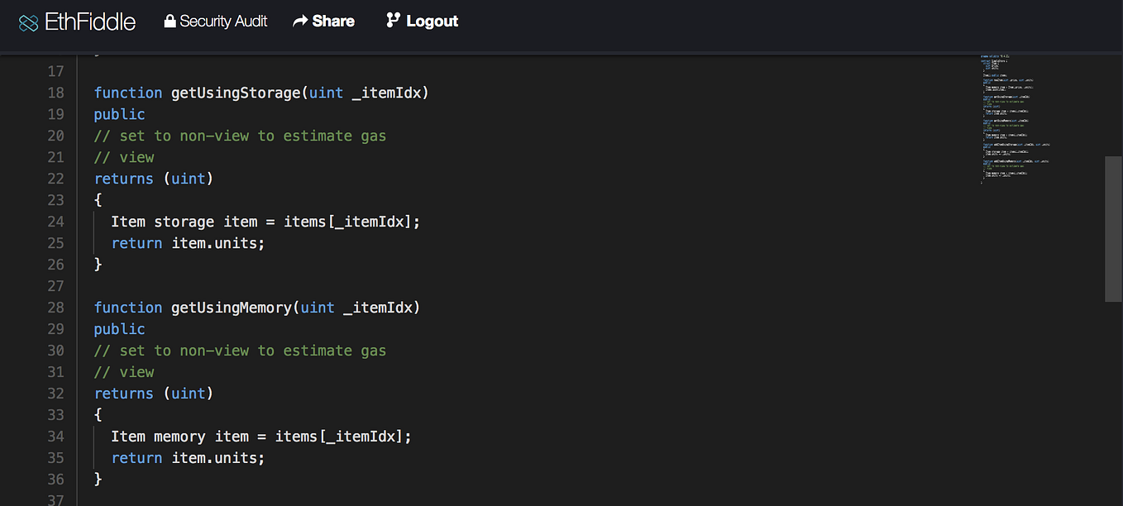This screenshot has width=1123, height=506.
Task: Click the Share arrow icon
Action: [x=299, y=20]
